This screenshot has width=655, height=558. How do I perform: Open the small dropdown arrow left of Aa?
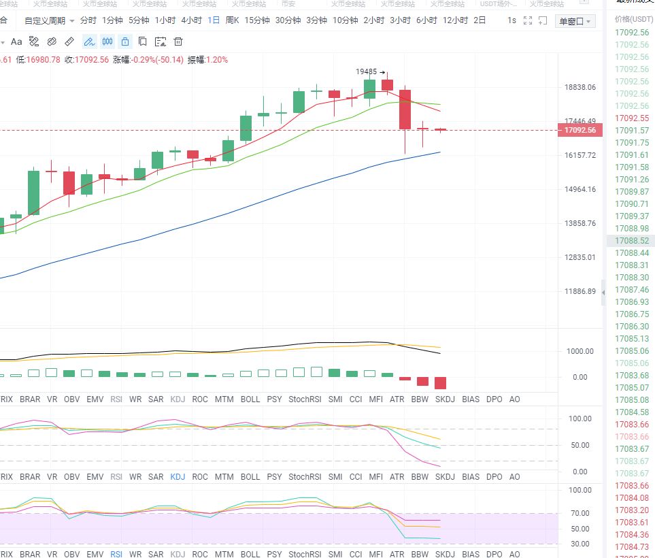click(x=3, y=42)
